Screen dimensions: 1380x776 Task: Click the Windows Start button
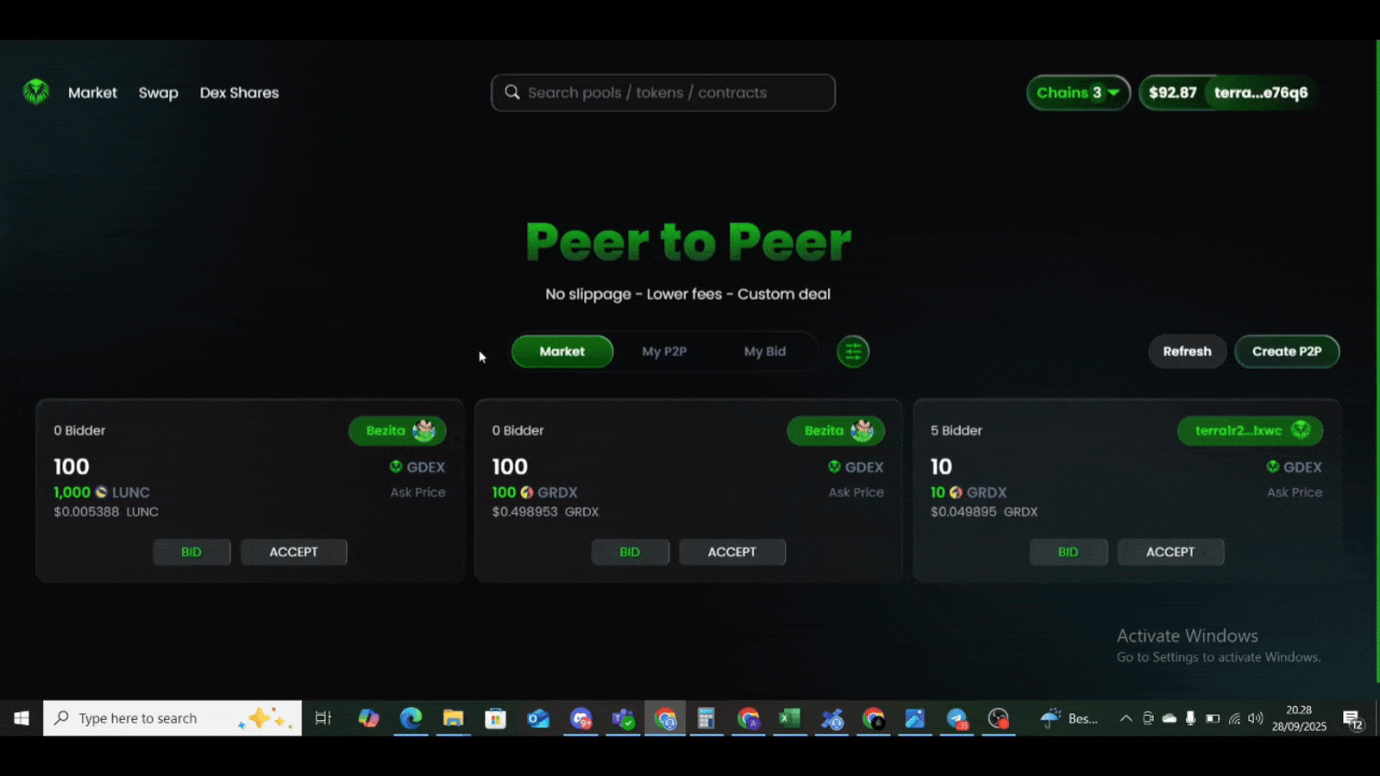22,718
